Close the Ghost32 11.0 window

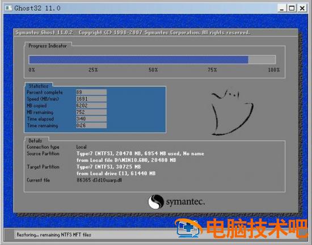[x=302, y=8]
